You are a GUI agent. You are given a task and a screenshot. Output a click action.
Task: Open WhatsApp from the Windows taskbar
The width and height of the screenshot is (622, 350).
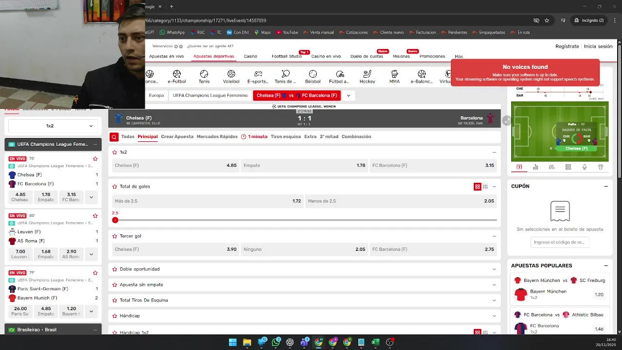click(x=276, y=342)
